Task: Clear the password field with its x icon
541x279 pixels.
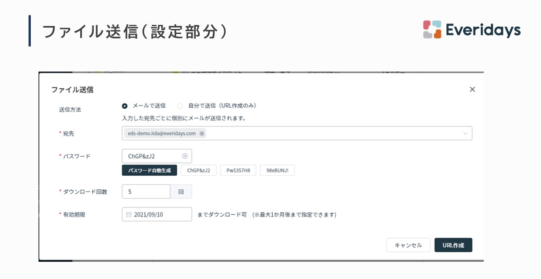Action: click(x=185, y=156)
